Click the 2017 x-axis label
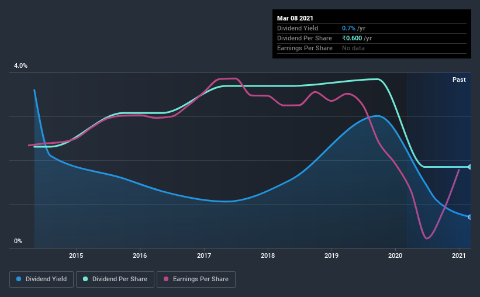This screenshot has width=480, height=297. [x=204, y=255]
